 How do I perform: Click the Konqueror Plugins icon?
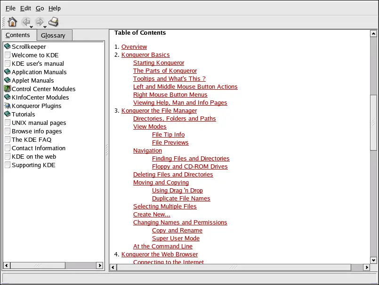(x=7, y=106)
